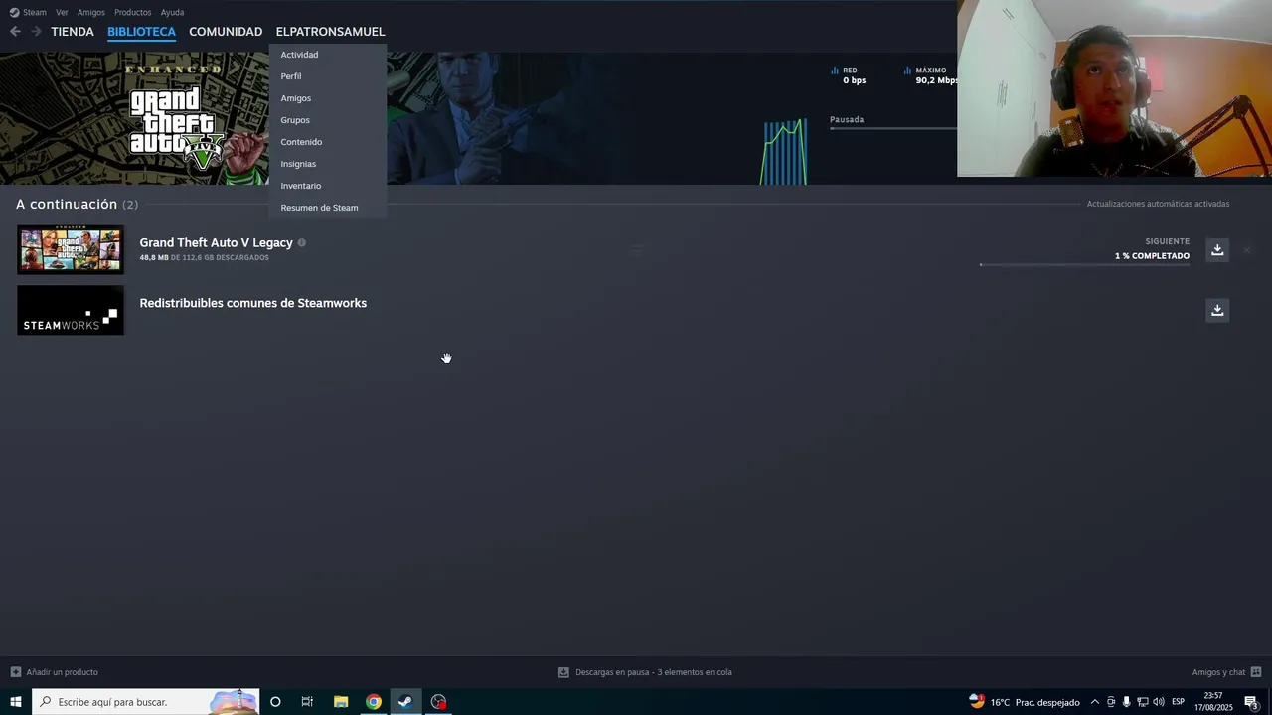
Task: Click the GTA V download progress bar
Action: 1084,265
